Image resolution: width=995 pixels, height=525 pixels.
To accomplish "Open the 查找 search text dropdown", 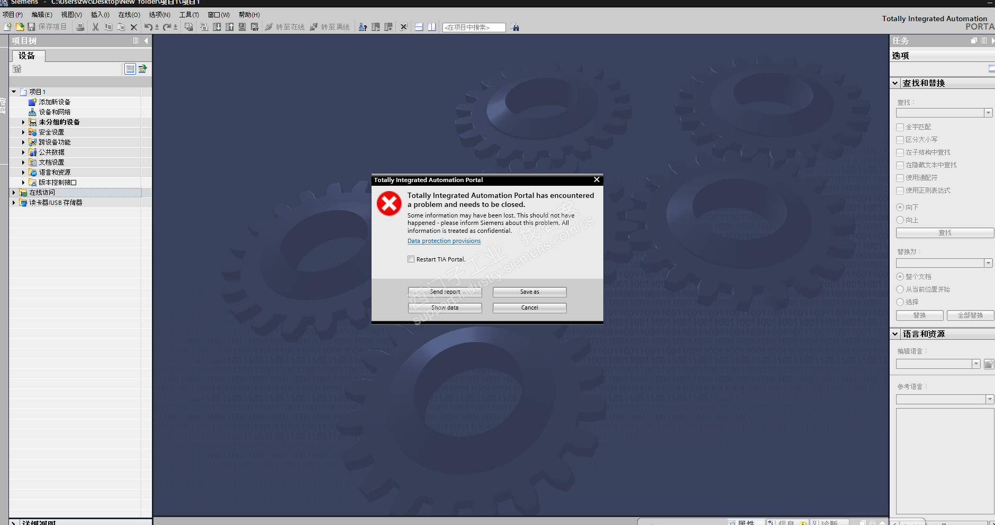I will coord(988,113).
